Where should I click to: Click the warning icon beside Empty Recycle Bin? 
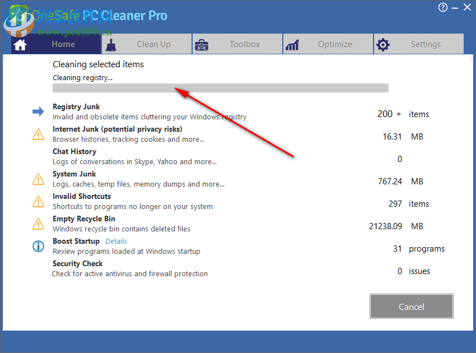tap(38, 224)
